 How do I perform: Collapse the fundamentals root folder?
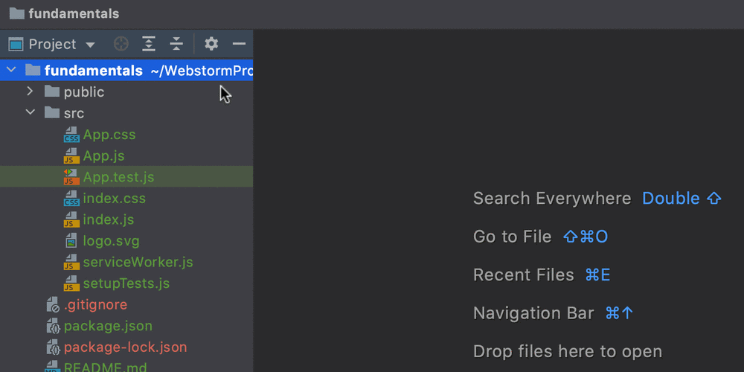11,70
